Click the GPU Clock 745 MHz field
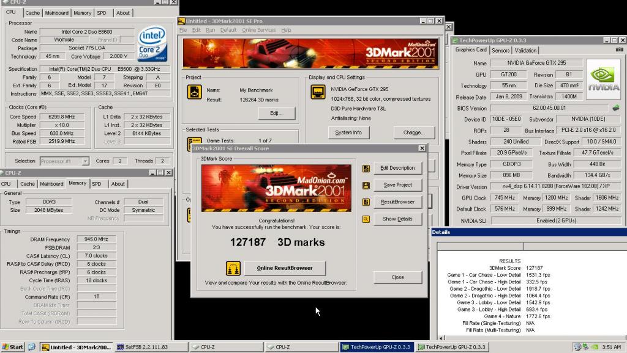627x353 pixels. point(505,198)
